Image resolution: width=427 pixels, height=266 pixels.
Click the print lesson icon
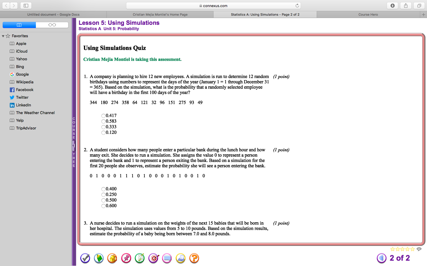(181, 258)
